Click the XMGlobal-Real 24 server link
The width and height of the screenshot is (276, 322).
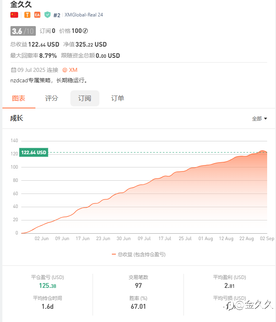(84, 15)
